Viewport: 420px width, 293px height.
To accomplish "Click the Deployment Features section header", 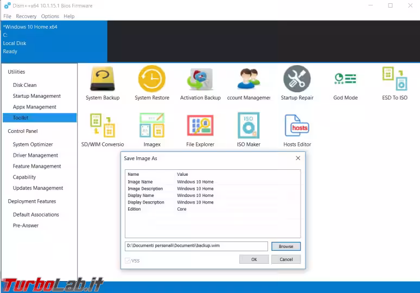I will point(32,201).
